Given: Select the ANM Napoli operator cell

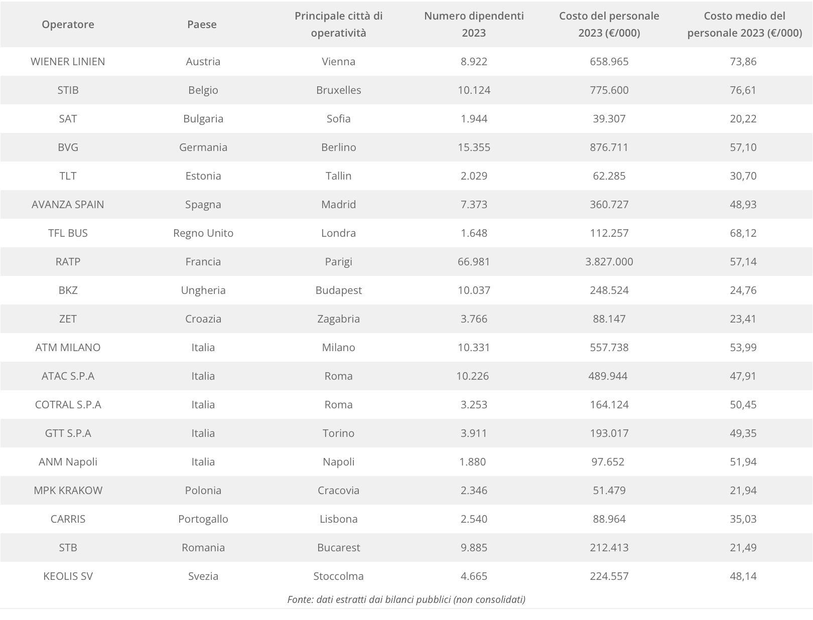Looking at the screenshot, I should pyautogui.click(x=68, y=461).
